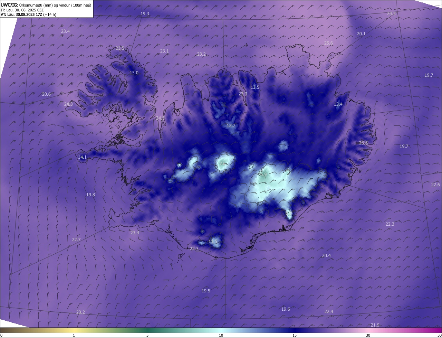Click the colorbar tick label 30
442x338 pixels.
368,335
